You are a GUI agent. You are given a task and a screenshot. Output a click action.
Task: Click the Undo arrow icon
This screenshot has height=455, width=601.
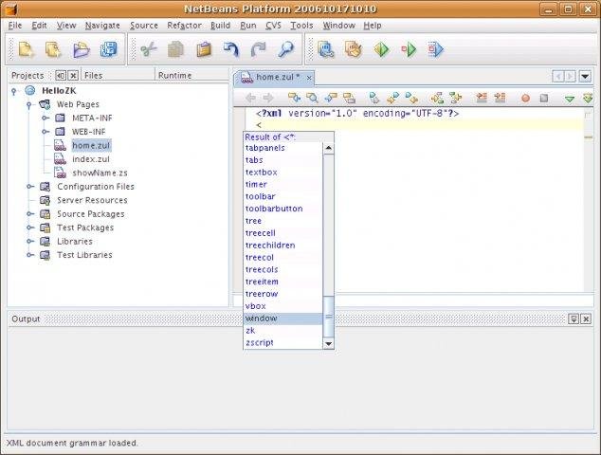click(231, 49)
